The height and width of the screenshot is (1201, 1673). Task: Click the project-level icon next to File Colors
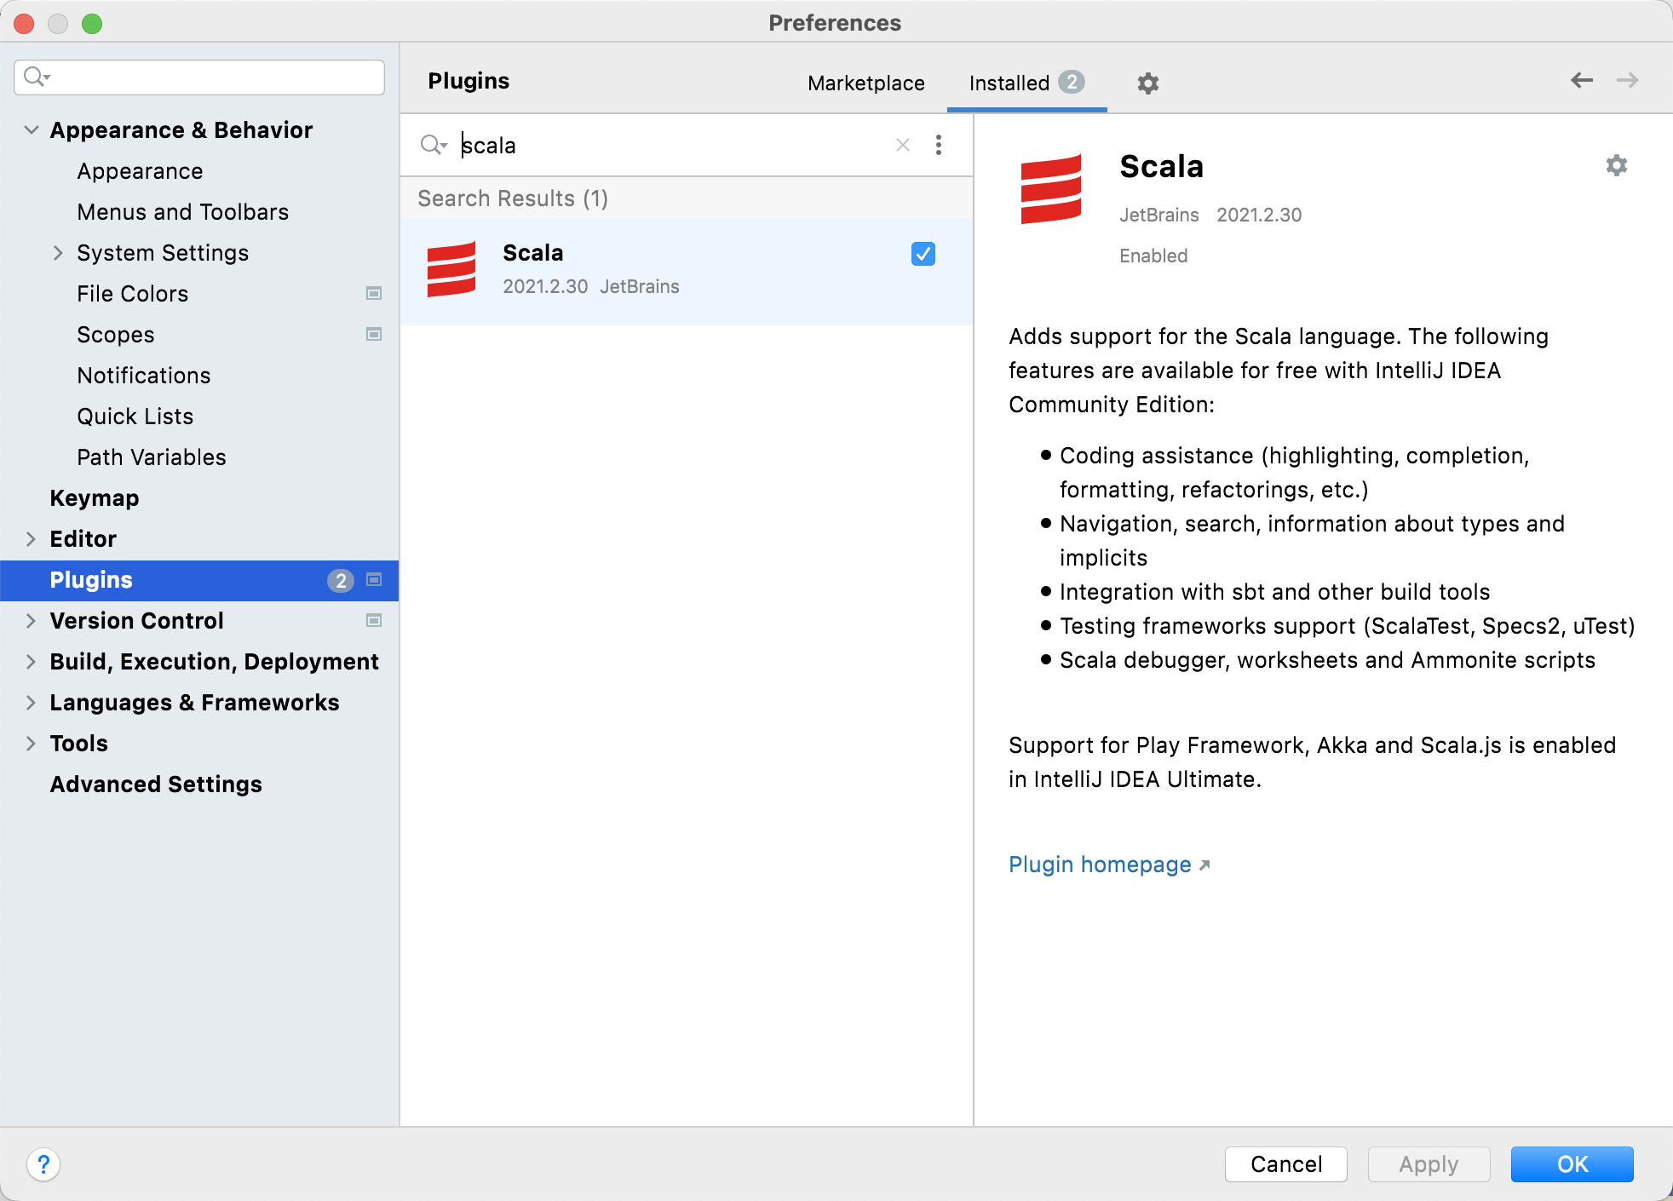[374, 293]
